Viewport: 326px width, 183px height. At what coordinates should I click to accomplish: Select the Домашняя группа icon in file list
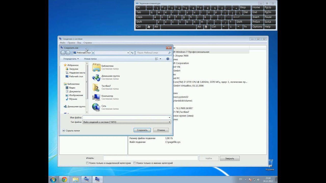(96, 77)
